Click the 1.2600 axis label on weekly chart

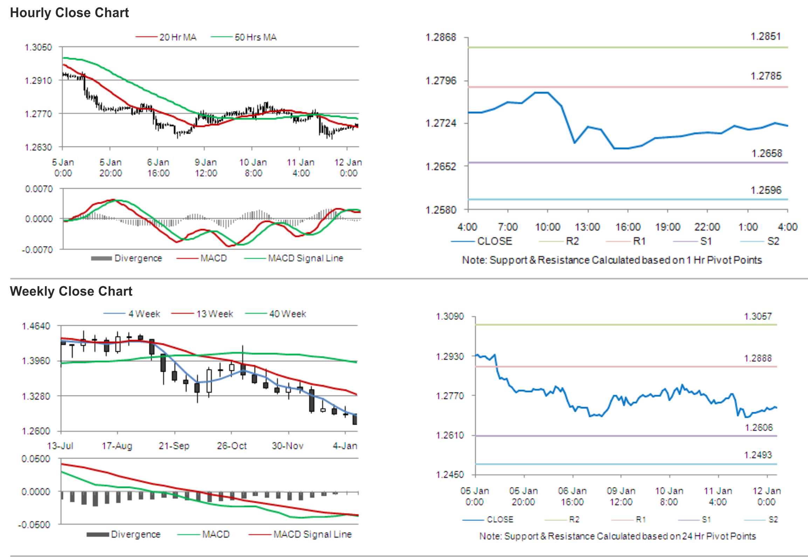point(36,431)
